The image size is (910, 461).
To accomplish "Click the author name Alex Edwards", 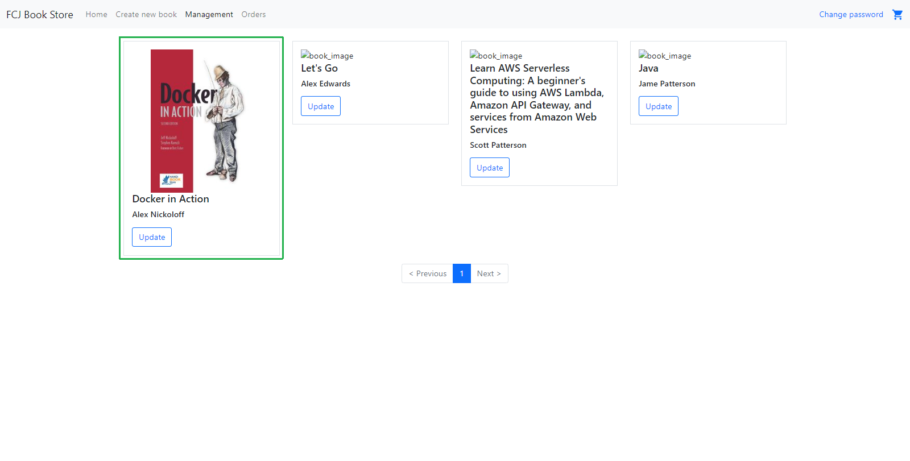I will pos(325,84).
